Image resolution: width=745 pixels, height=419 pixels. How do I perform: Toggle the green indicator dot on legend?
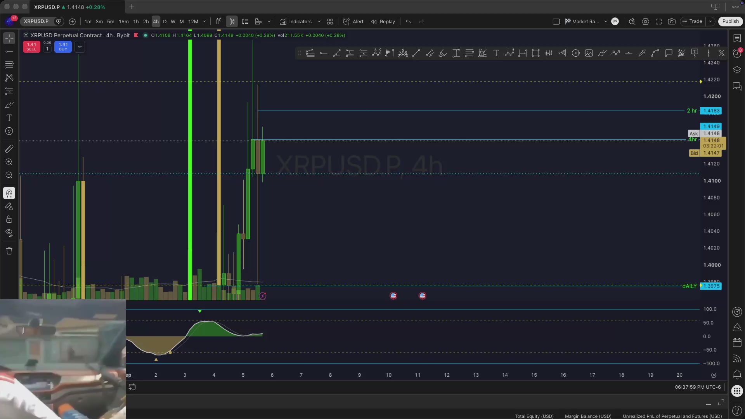[x=146, y=35]
